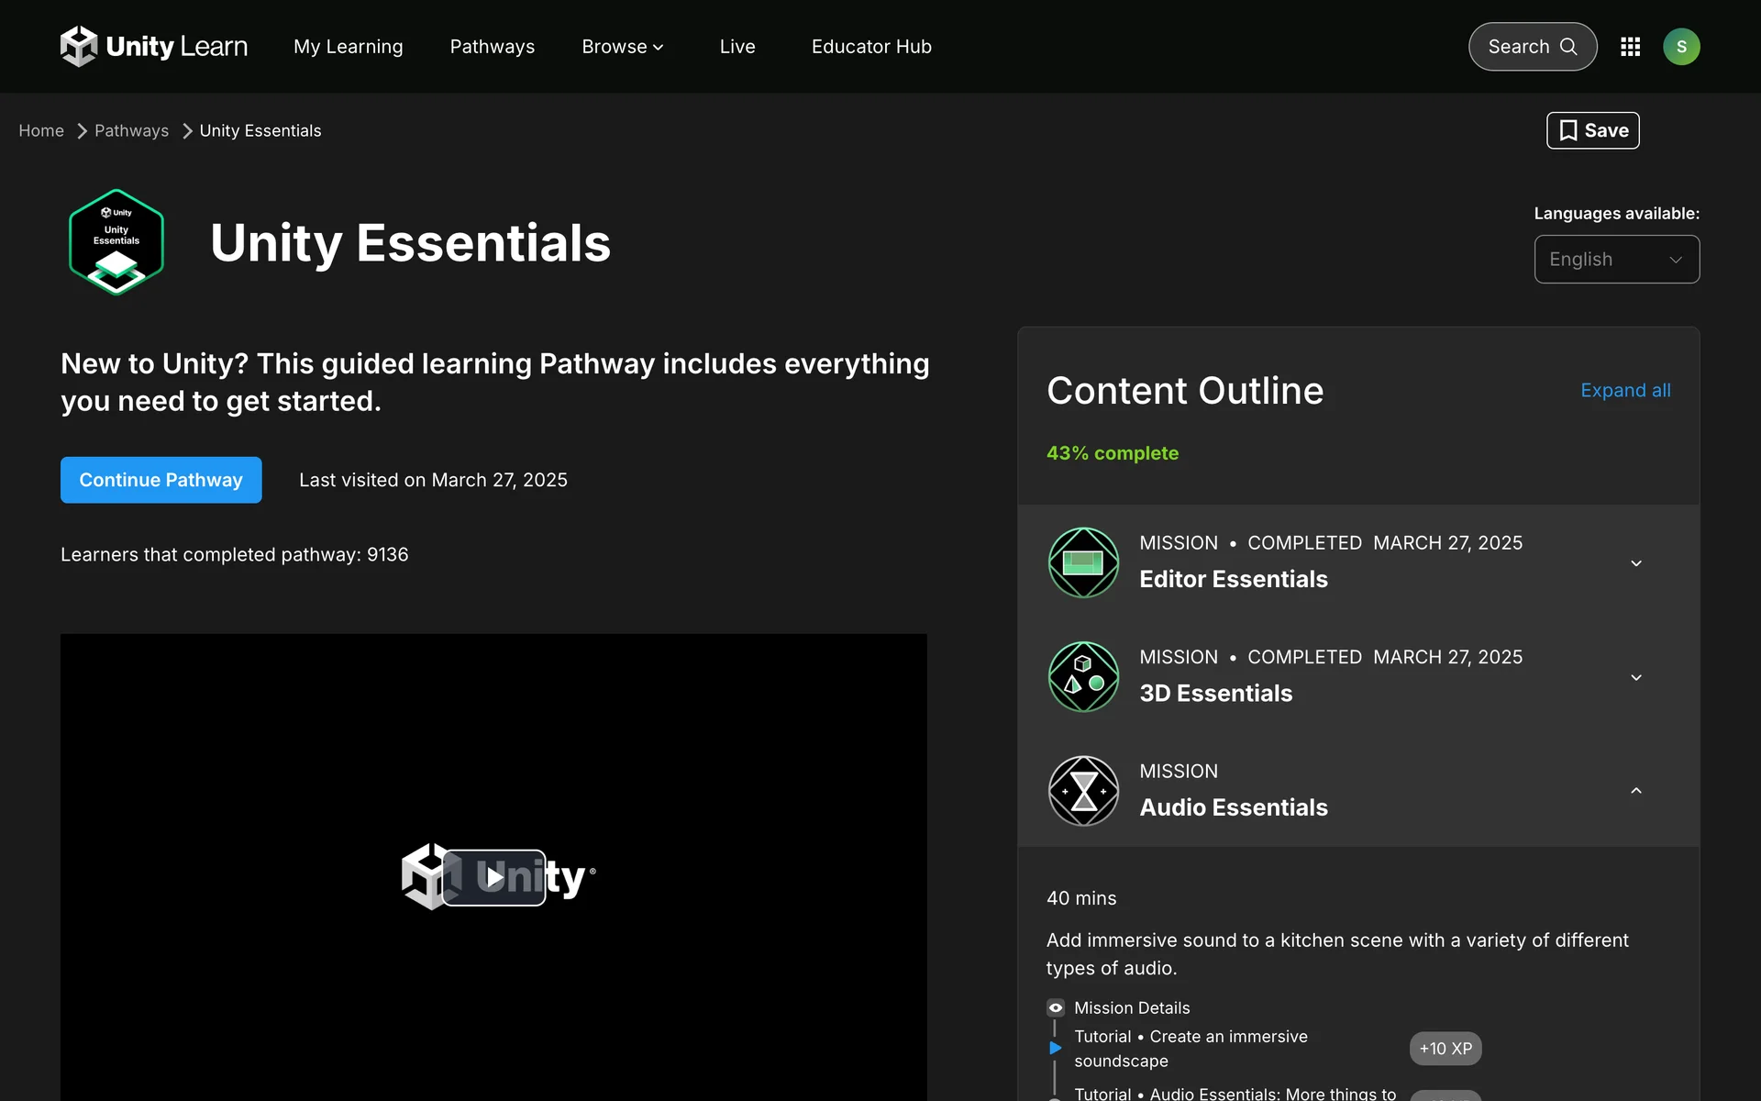Open the Educator Hub page

pyautogui.click(x=870, y=47)
